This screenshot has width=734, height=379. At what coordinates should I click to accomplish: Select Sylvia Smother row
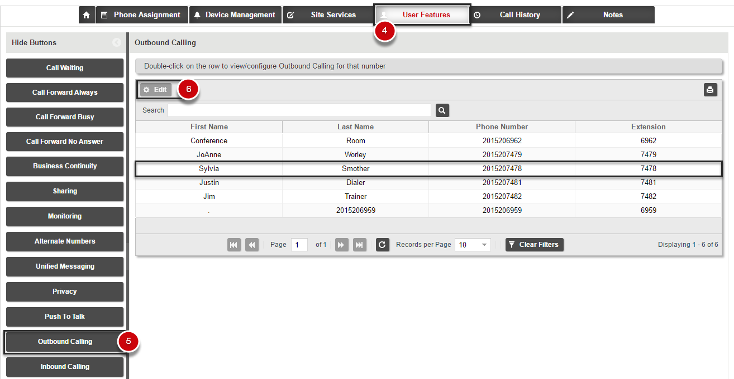point(428,169)
